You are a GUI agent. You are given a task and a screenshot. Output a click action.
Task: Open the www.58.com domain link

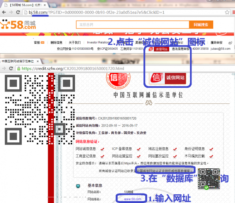(132, 199)
